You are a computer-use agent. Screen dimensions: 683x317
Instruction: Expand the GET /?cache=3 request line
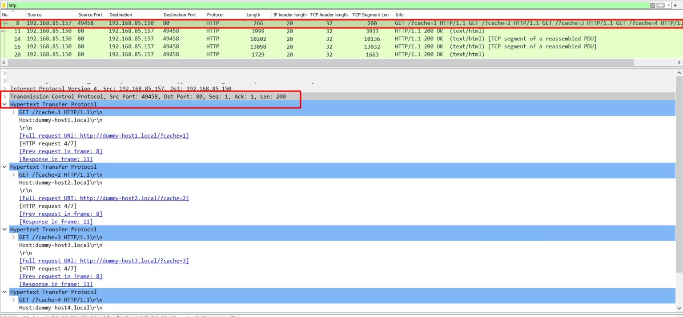click(x=13, y=237)
